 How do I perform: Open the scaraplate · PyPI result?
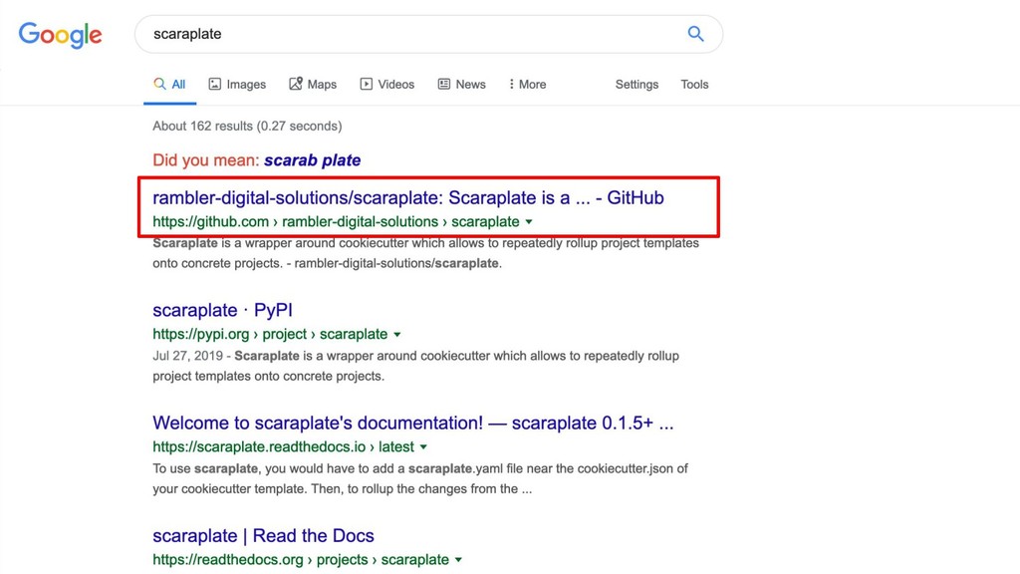coord(222,311)
